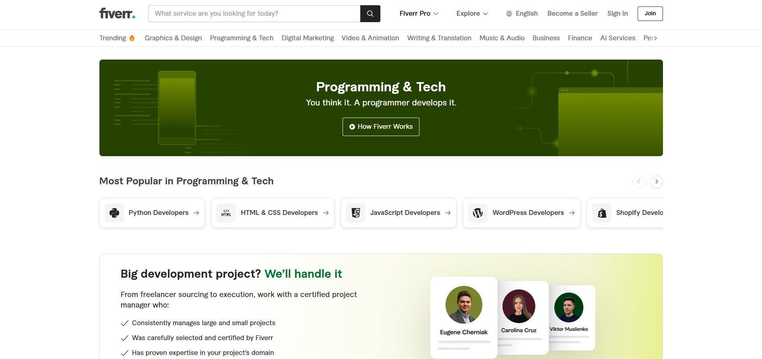The width and height of the screenshot is (762, 359).
Task: Click 'Was carefully selected and certified by Fiverr'
Action: 202,338
